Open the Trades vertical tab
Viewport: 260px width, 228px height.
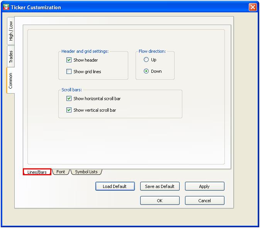[11, 57]
